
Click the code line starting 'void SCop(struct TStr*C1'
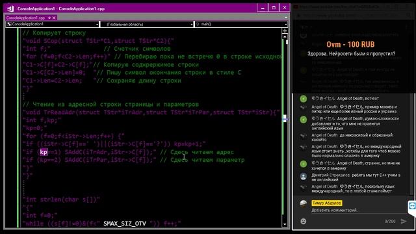[x=98, y=41]
